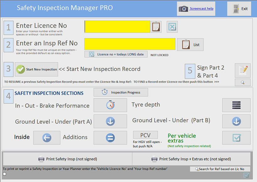
Task: Click the SAFETY INSPECTION SECTIONS heading
Action: pos(49,93)
